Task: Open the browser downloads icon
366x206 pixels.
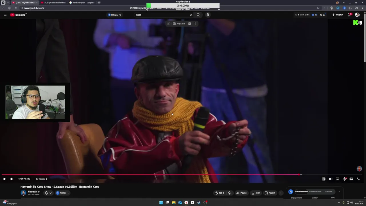Action: point(363,8)
